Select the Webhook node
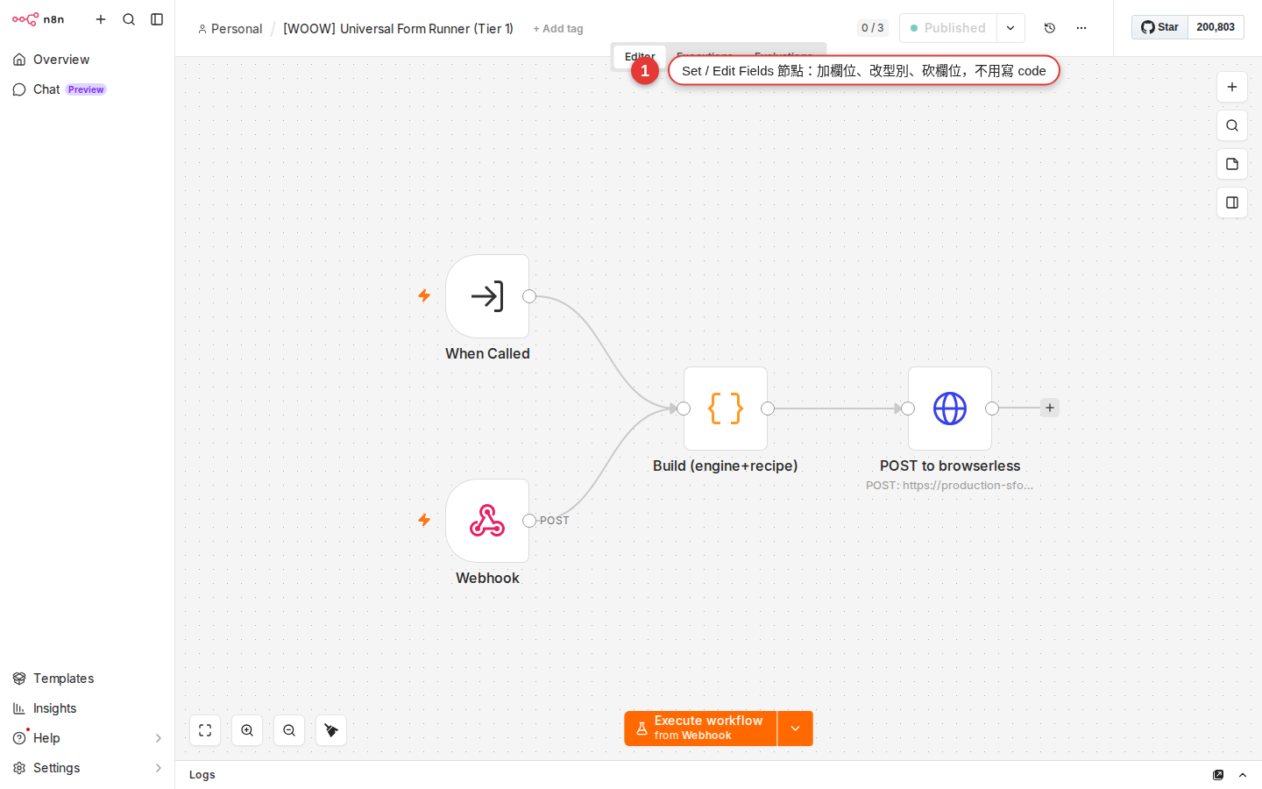 [x=487, y=521]
